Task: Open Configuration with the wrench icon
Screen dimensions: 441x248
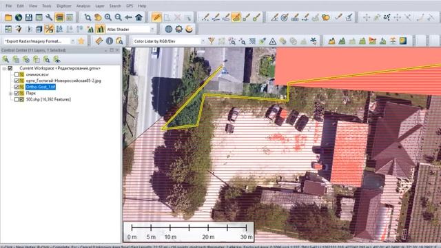Action: click(x=49, y=17)
